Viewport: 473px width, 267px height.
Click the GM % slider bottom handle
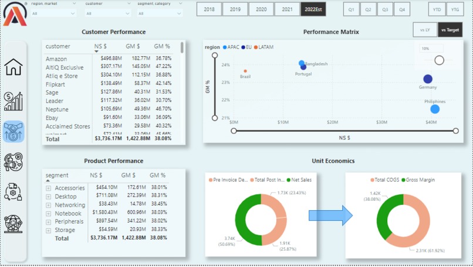click(x=215, y=118)
